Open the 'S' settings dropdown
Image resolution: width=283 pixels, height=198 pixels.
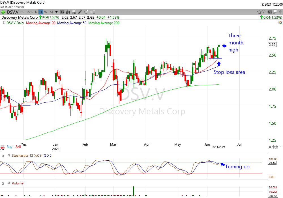point(270,12)
